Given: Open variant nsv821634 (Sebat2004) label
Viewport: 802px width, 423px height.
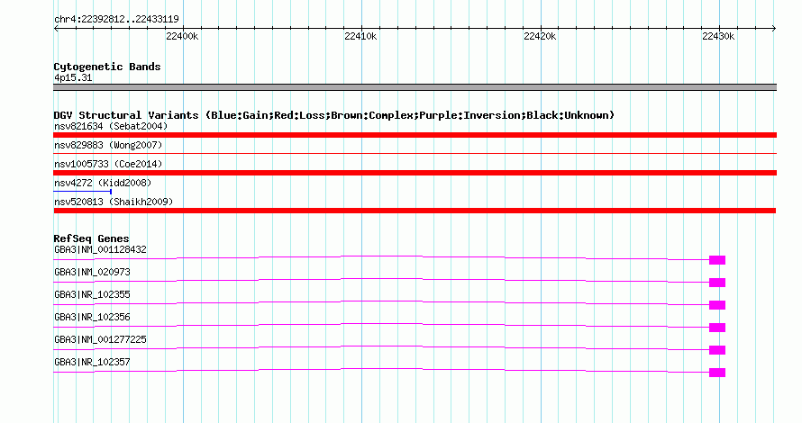Looking at the screenshot, I should tap(111, 126).
